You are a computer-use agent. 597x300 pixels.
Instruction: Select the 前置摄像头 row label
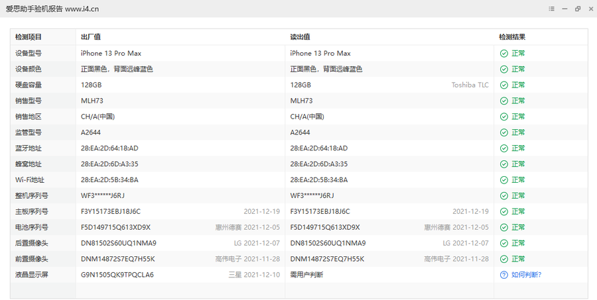32,259
